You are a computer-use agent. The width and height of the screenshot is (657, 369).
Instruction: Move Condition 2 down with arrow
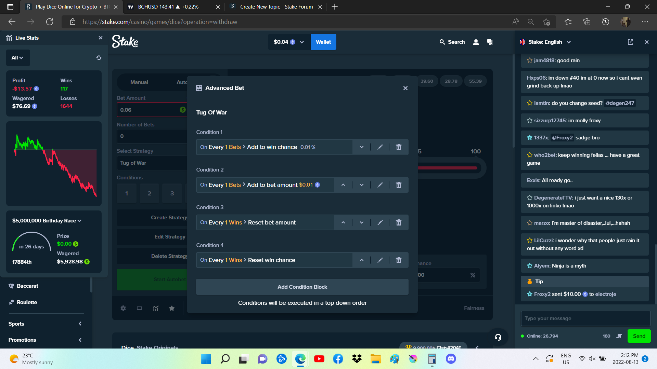click(x=361, y=185)
